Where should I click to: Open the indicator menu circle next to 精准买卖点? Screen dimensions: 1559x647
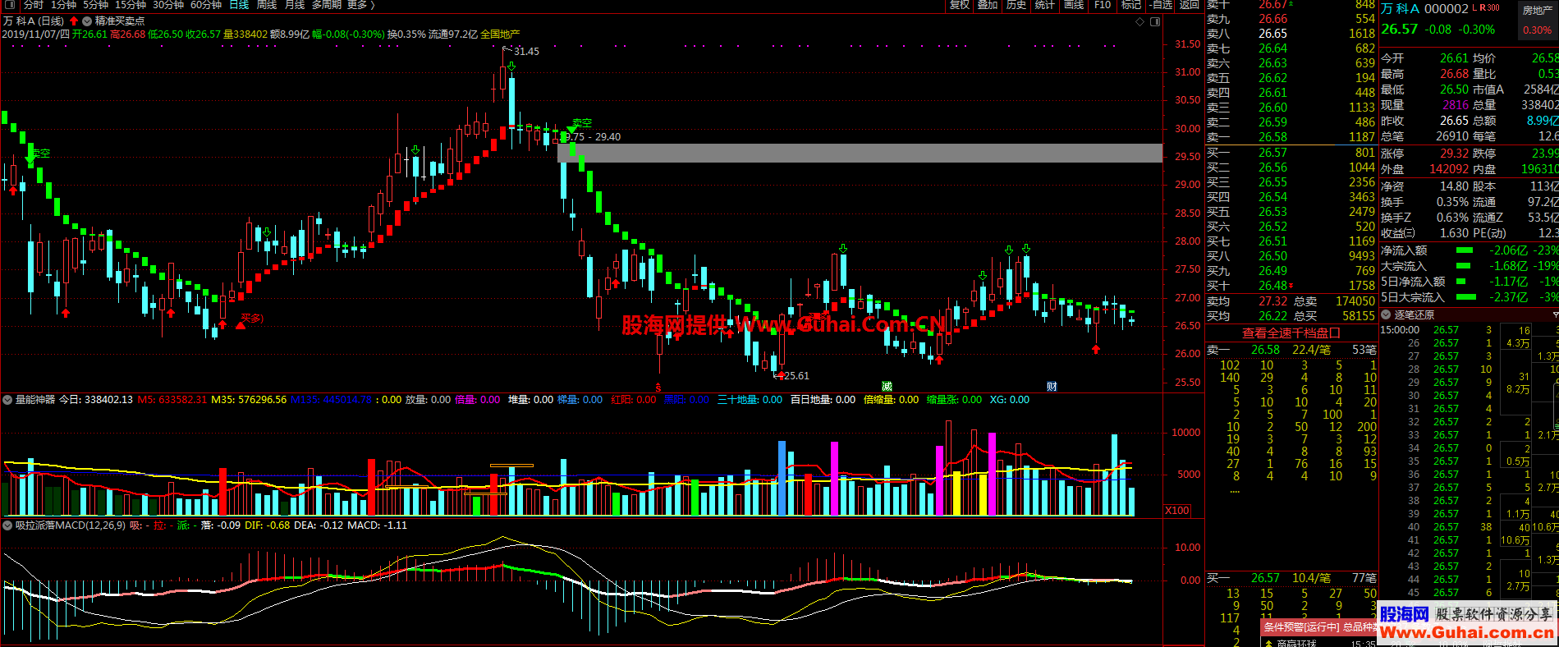coord(87,21)
